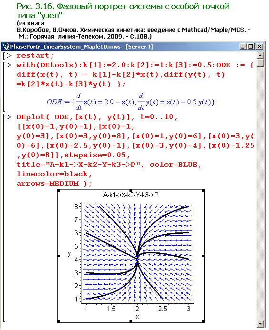This screenshot has width=269, height=330.
Task: Maximize the PhasePortr worksheet window
Action: (251, 47)
